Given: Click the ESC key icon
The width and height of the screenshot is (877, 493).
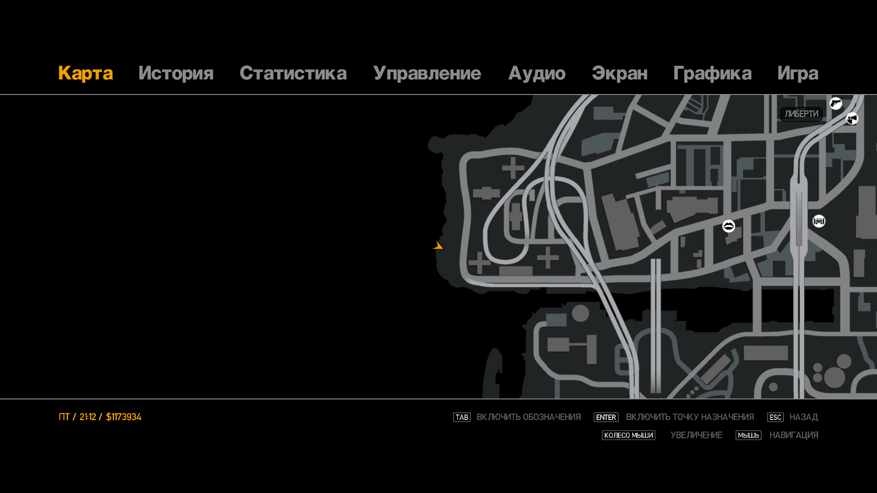Looking at the screenshot, I should [x=775, y=417].
